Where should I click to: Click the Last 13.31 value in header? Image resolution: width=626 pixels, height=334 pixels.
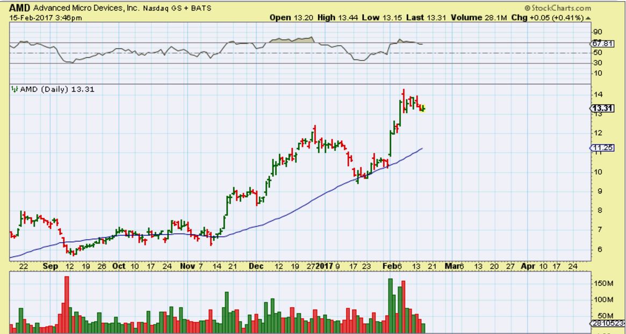426,18
